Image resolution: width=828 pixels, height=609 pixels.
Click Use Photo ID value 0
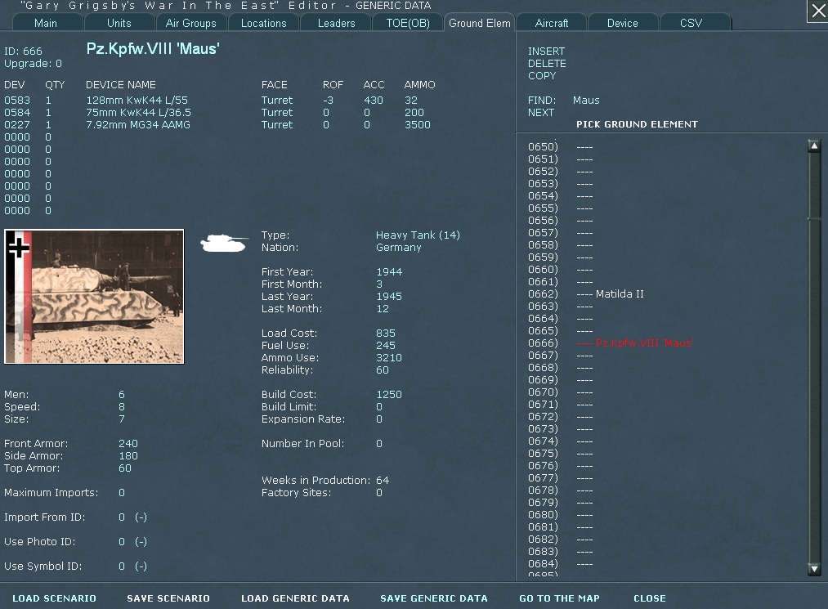122,541
